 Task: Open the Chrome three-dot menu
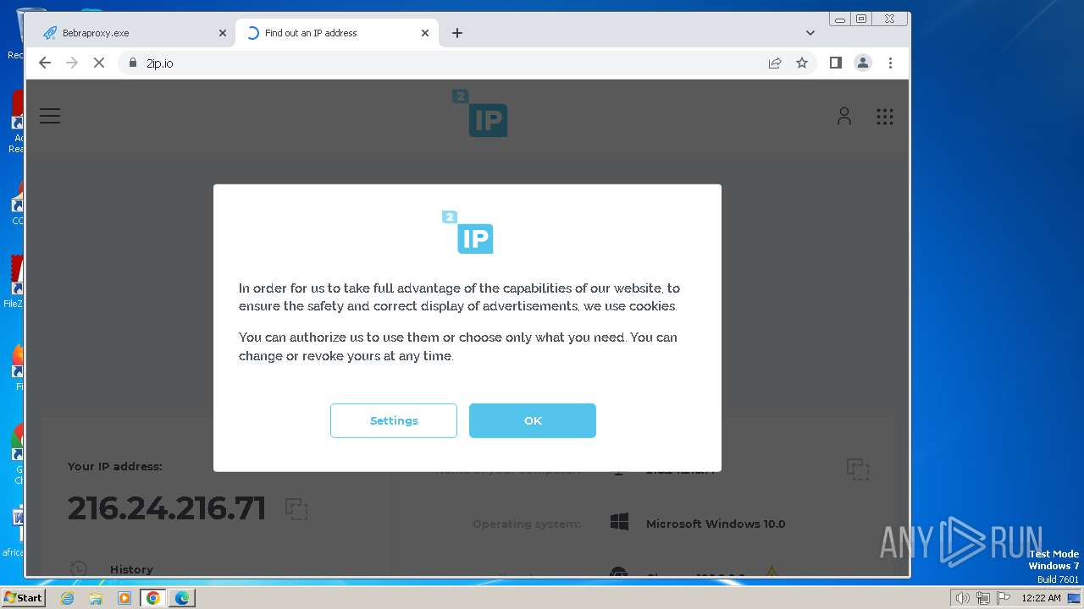[x=890, y=63]
